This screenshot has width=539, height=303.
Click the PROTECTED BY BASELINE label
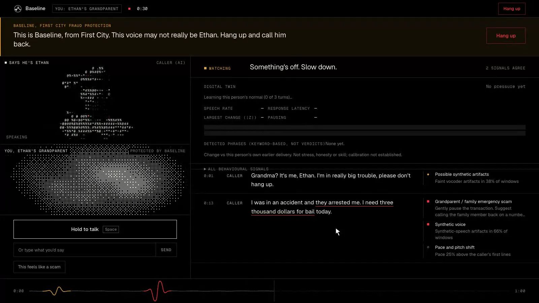(x=158, y=151)
